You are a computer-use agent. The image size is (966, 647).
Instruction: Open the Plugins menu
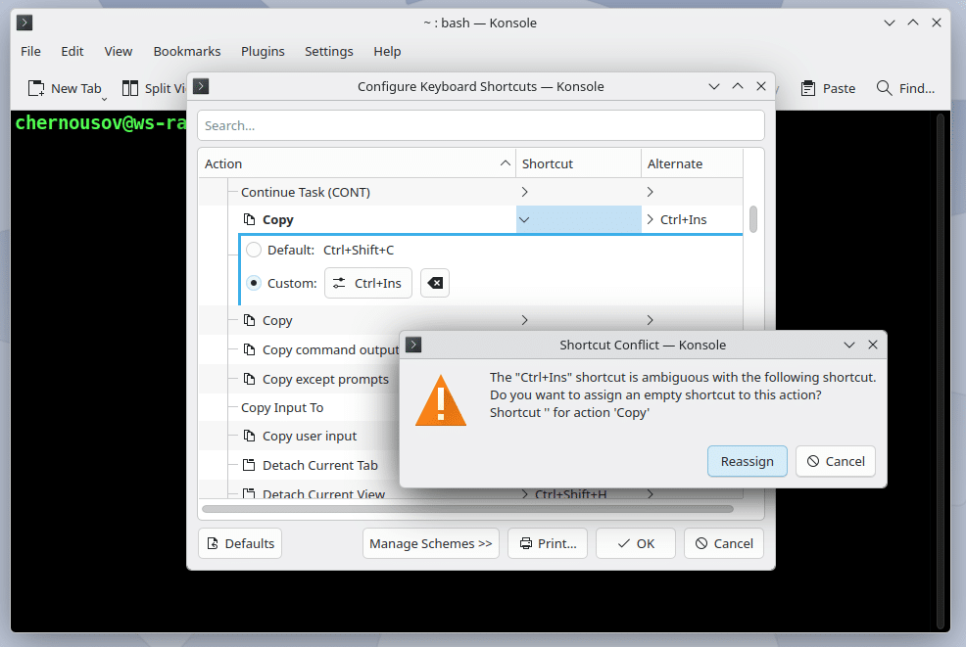click(x=263, y=52)
